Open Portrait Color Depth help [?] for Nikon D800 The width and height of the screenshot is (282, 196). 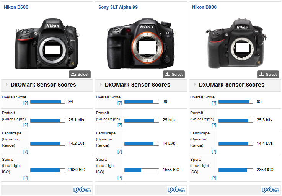(214, 125)
